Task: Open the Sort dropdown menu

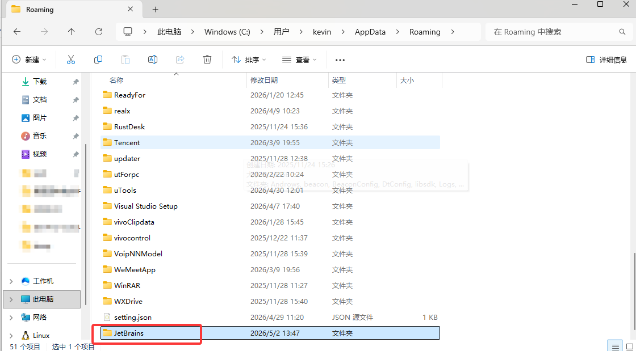Action: tap(249, 60)
